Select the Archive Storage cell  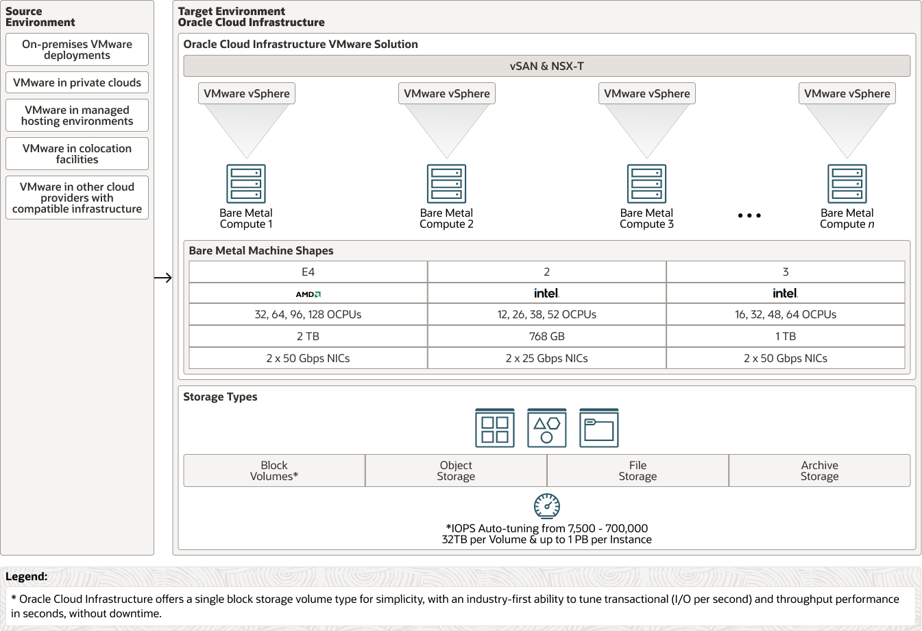[x=819, y=471]
